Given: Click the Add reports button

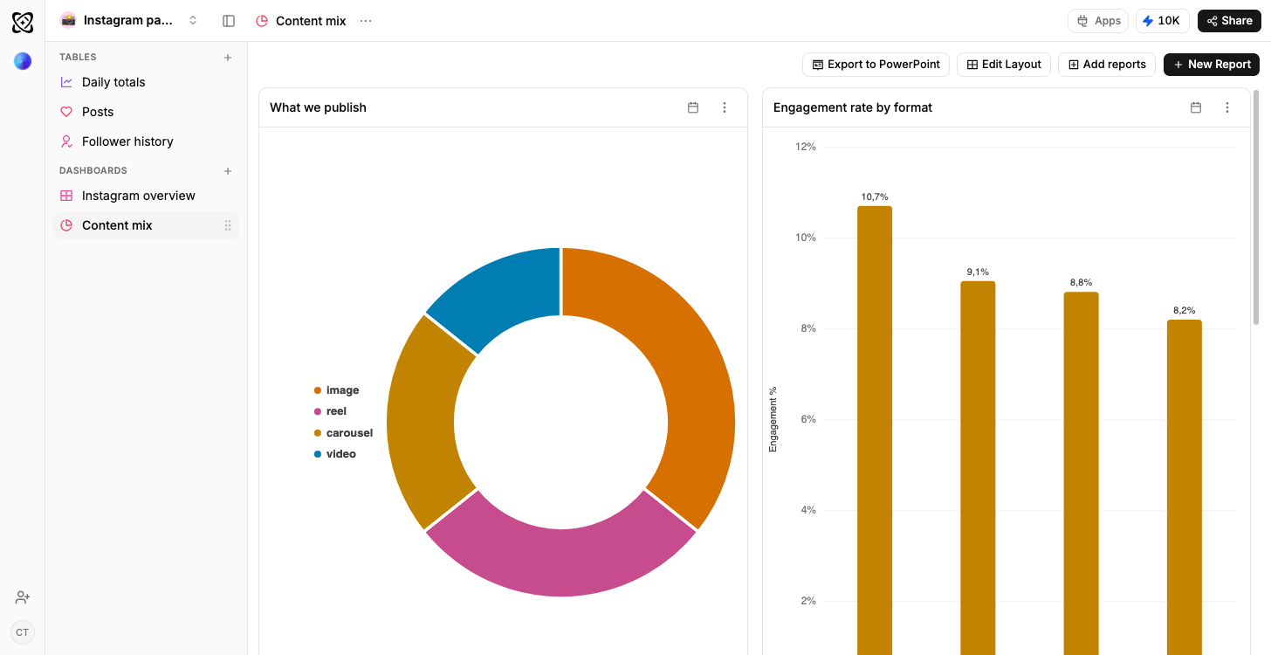Looking at the screenshot, I should click(1107, 65).
